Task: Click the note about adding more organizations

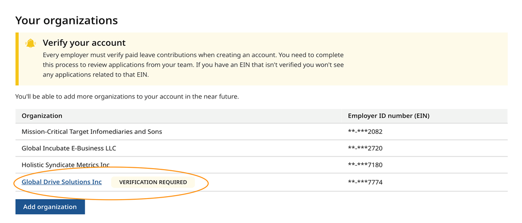Action: (127, 98)
